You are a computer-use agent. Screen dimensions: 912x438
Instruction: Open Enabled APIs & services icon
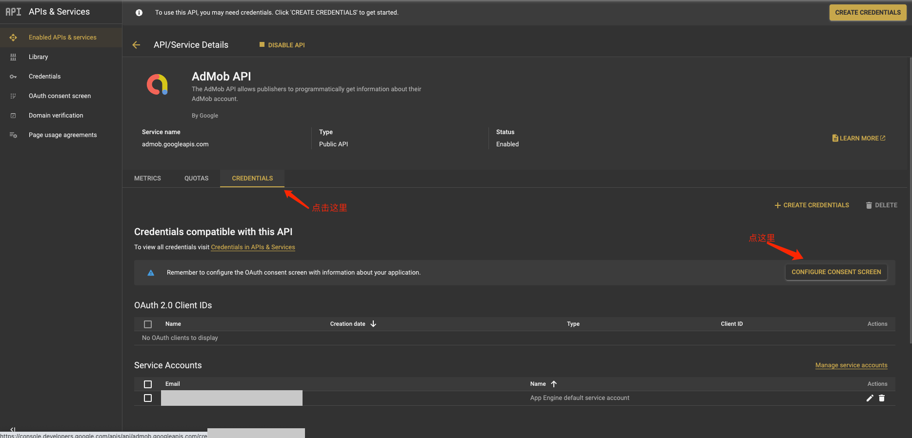[13, 38]
